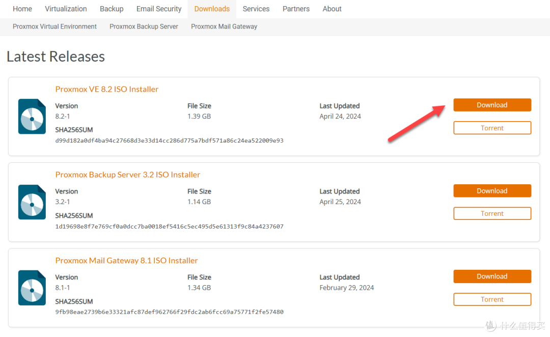Click the Latest Releases heading
550x337 pixels.
[x=56, y=57]
